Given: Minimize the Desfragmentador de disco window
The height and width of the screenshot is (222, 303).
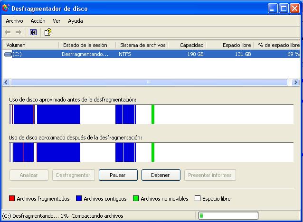Looking at the screenshot, I should [x=273, y=9].
